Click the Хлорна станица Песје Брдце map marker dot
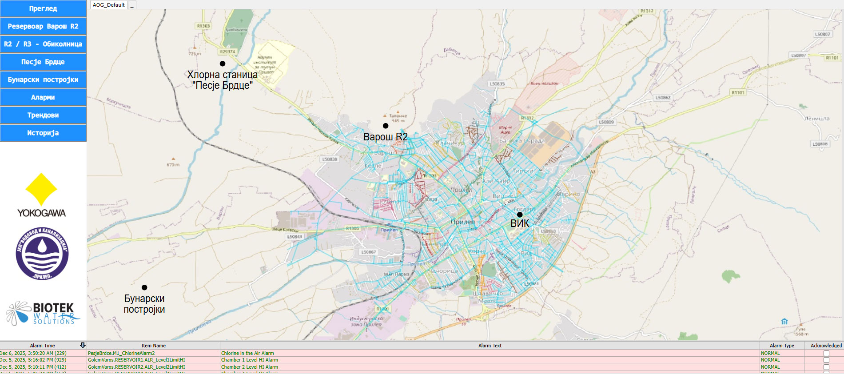The width and height of the screenshot is (844, 374). pos(223,64)
